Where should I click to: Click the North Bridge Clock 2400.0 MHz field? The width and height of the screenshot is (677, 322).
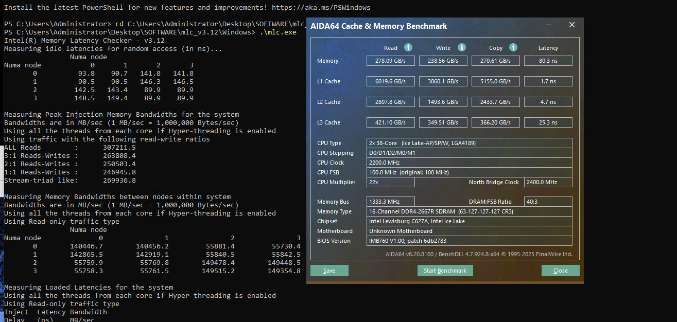pyautogui.click(x=548, y=182)
